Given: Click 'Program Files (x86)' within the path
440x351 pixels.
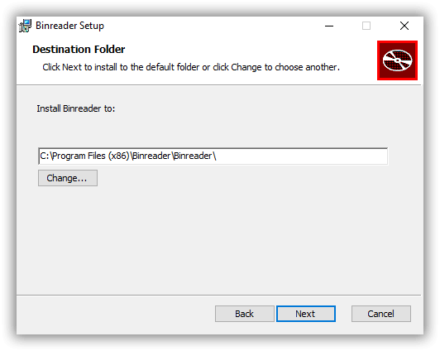Looking at the screenshot, I should (90, 156).
